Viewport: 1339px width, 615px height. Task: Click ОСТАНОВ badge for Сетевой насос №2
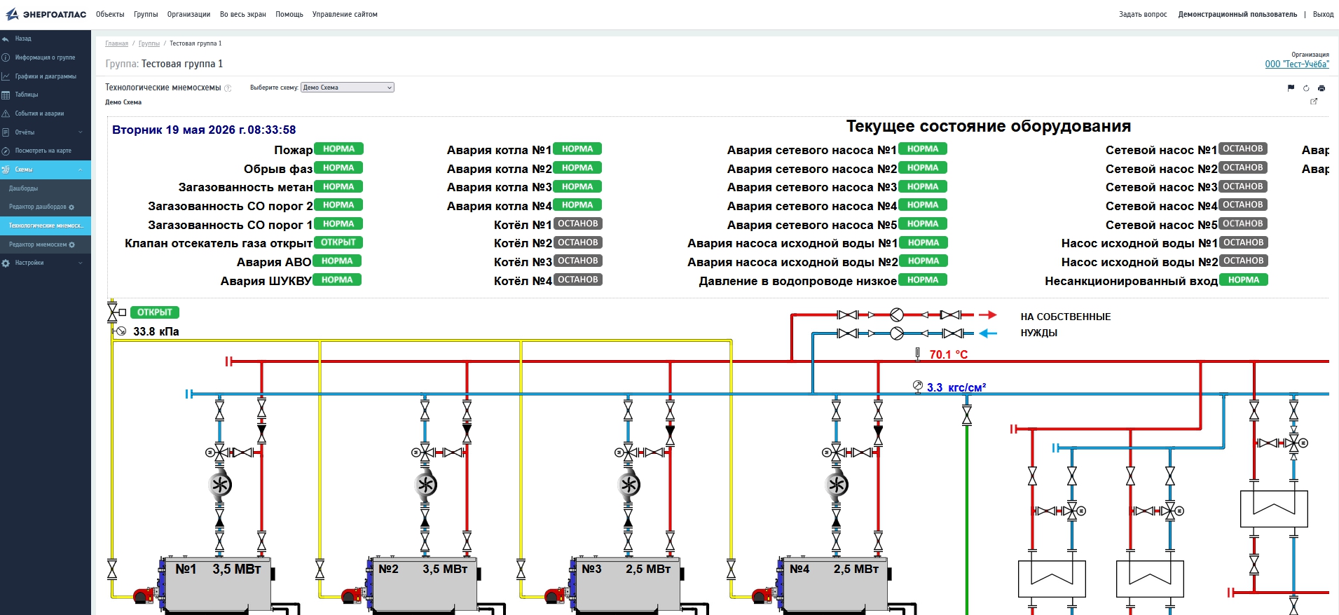click(1243, 167)
